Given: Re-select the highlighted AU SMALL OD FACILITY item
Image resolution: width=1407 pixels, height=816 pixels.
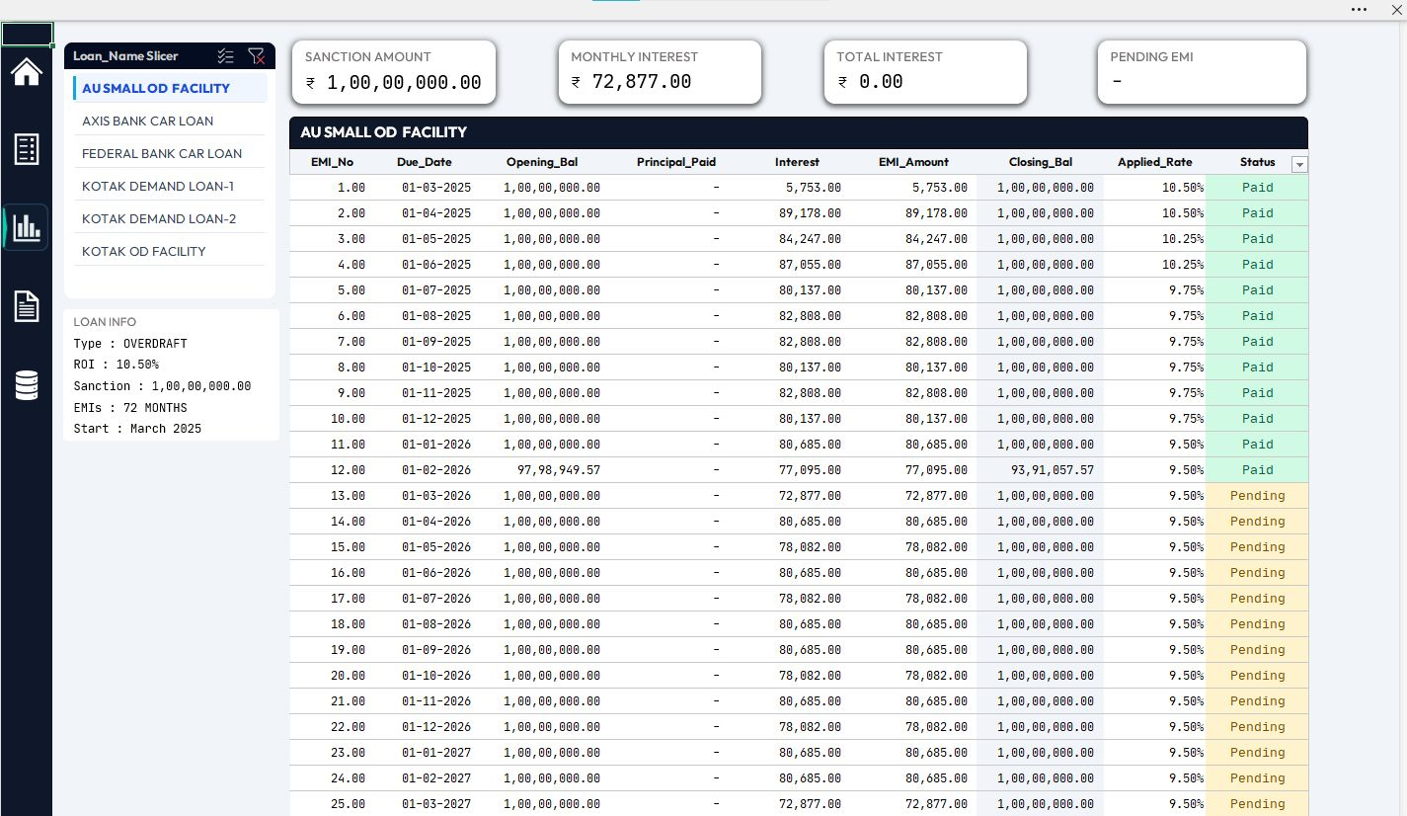Looking at the screenshot, I should (155, 88).
